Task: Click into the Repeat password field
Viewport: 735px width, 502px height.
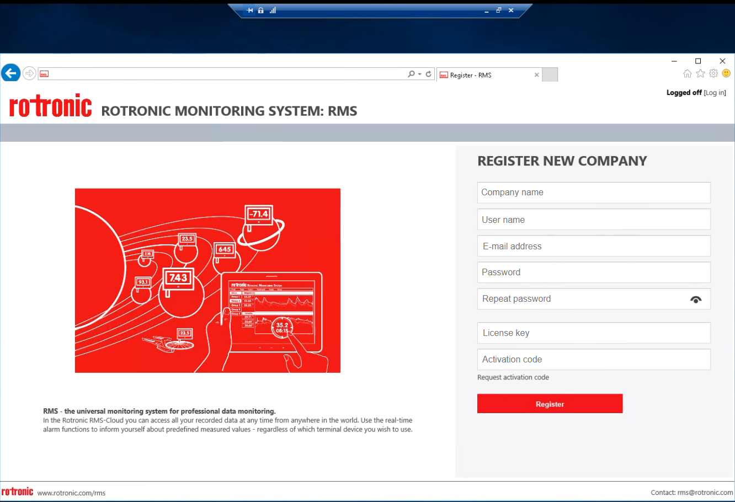Action: click(594, 299)
